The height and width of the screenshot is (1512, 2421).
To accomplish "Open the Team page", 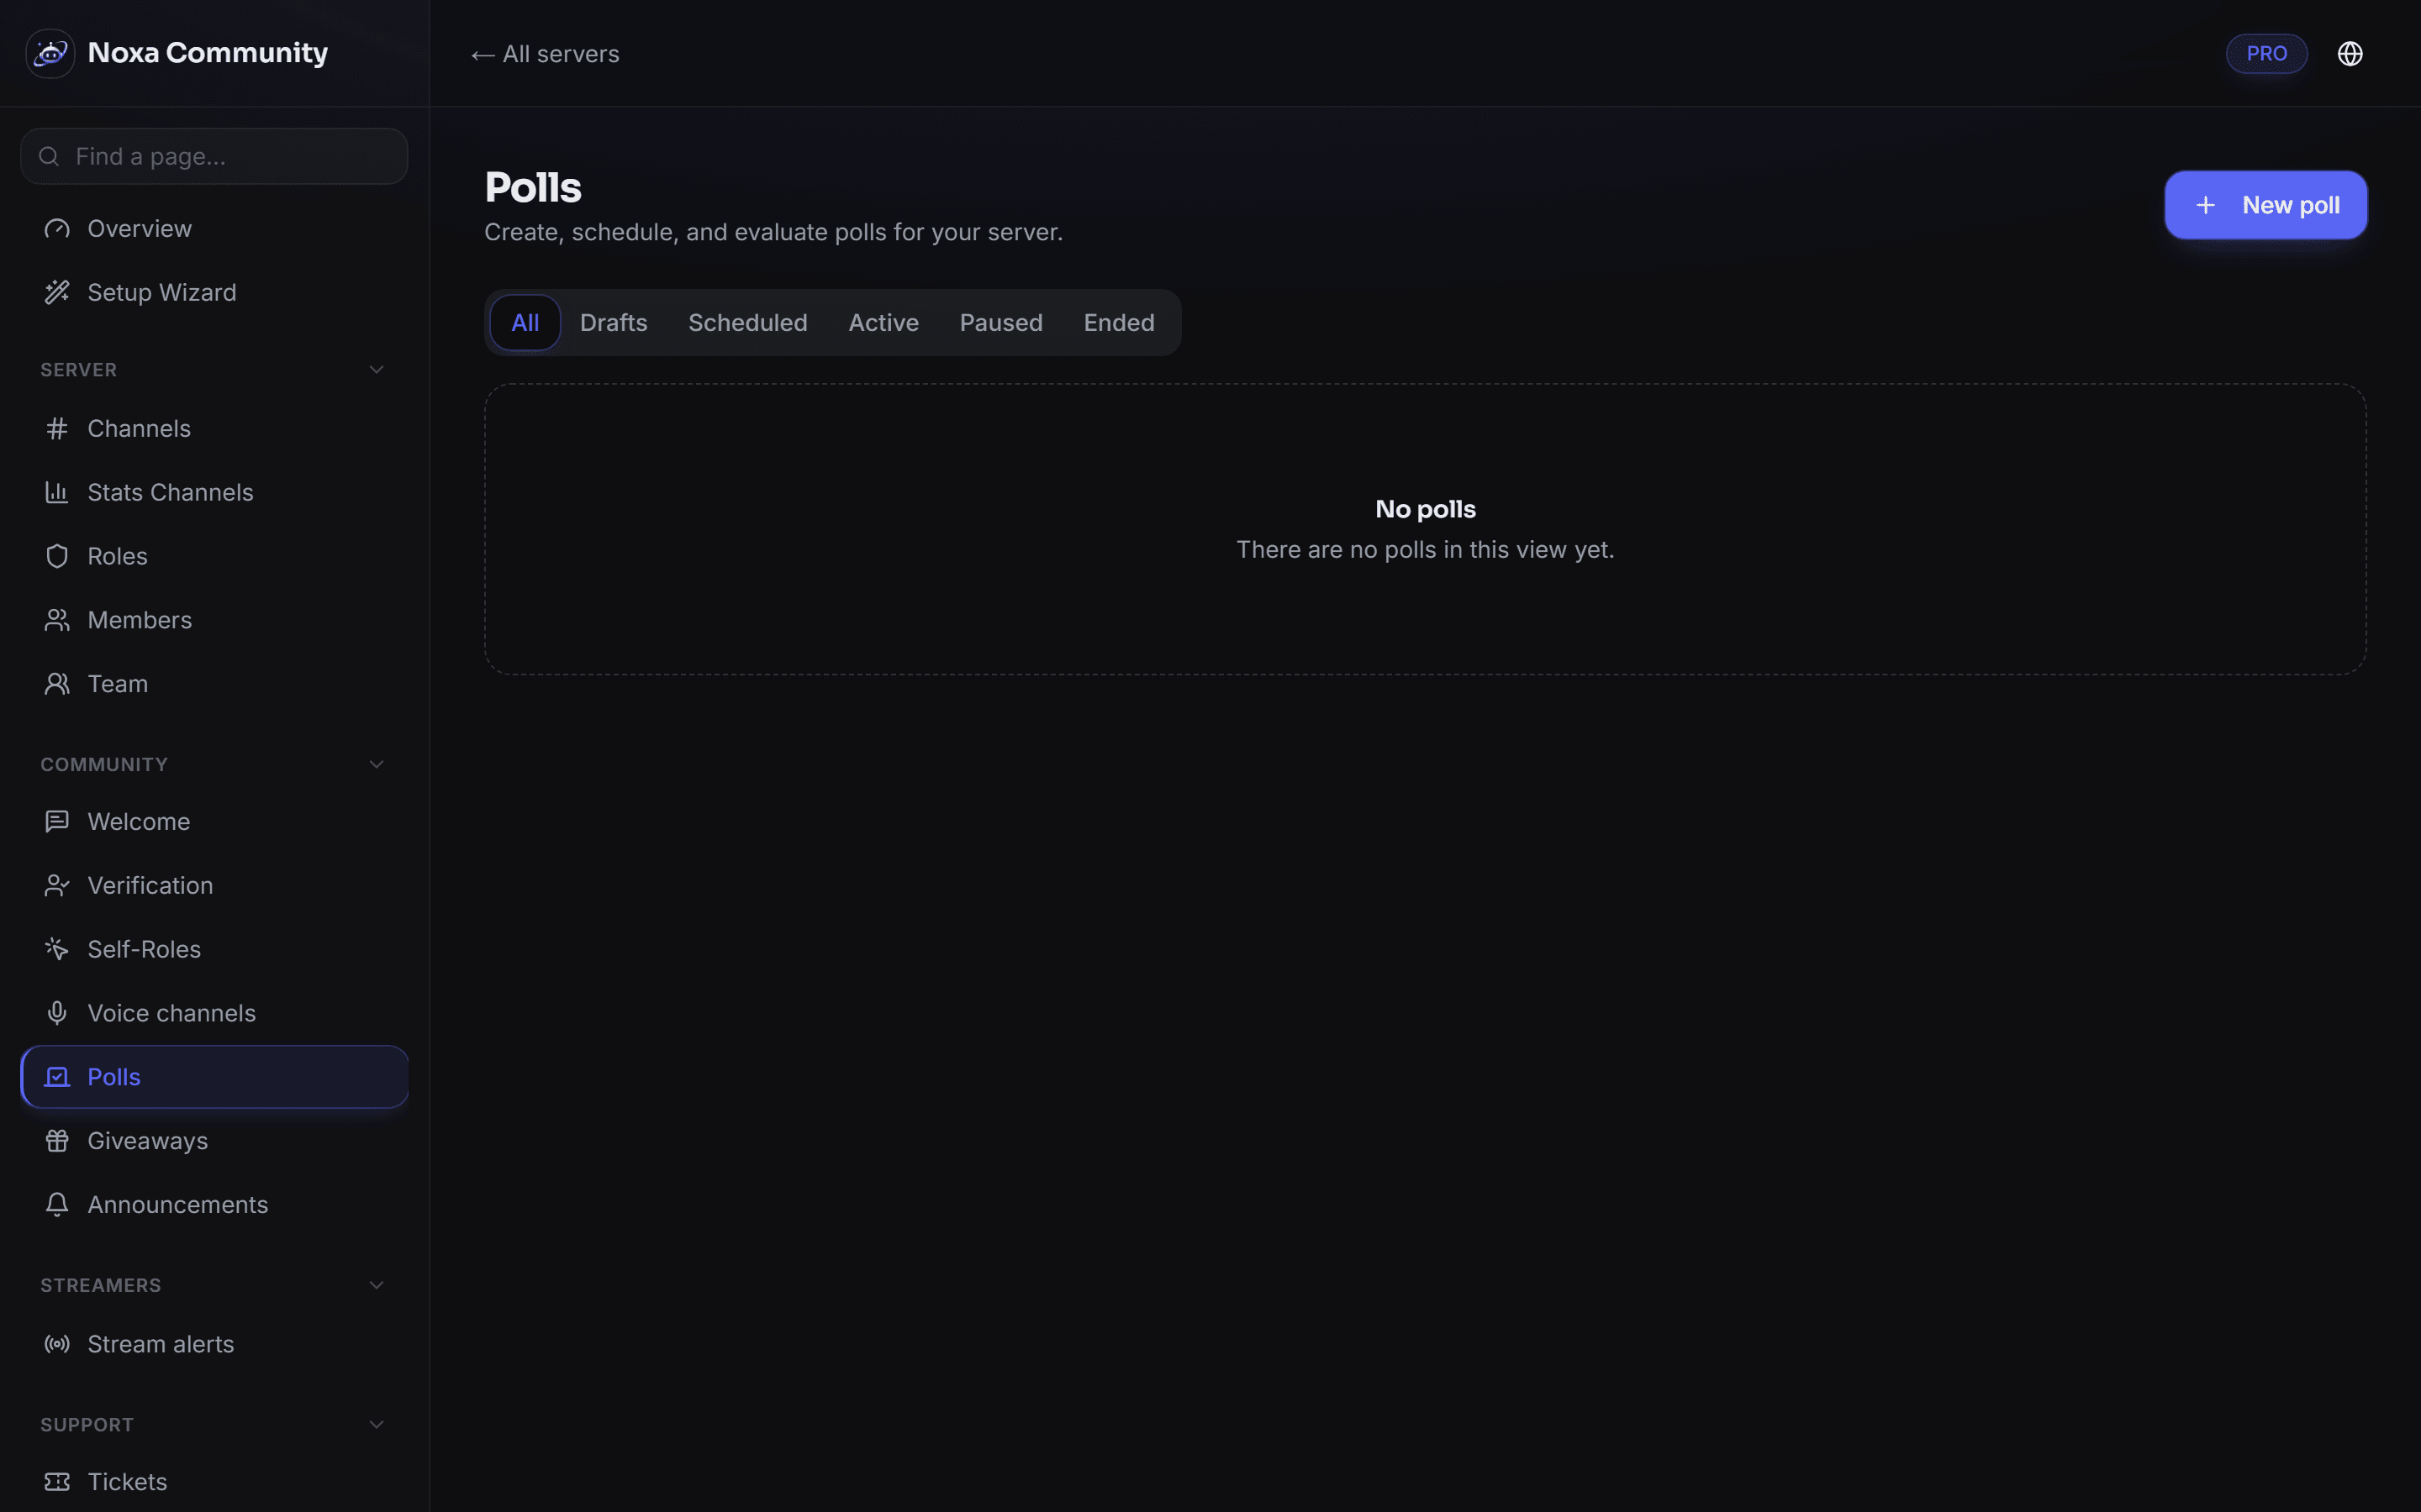I will pos(214,685).
